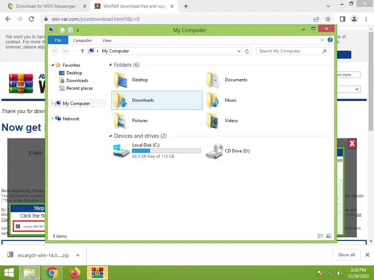The height and width of the screenshot is (280, 374).
Task: Open Customize Quick Access Toolbar dropdown
Action: [x=77, y=30]
